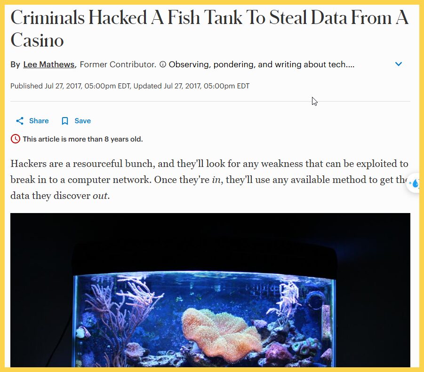Click the 'more than 8 years old' notice
Image resolution: width=424 pixels, height=372 pixels.
[x=83, y=139]
